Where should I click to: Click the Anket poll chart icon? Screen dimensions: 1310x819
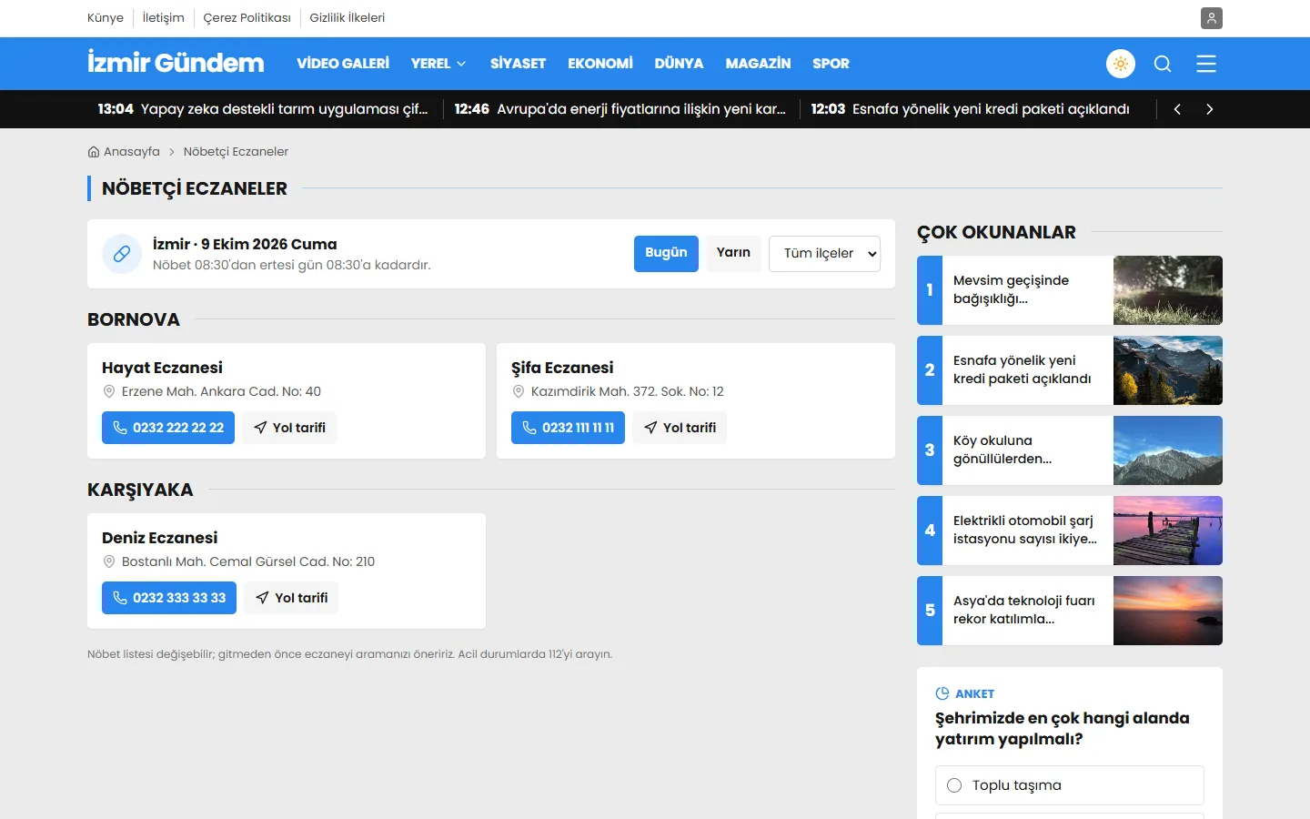coord(942,693)
